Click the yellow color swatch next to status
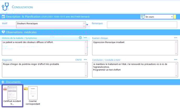This screenshot has width=180, height=108. 175,17
